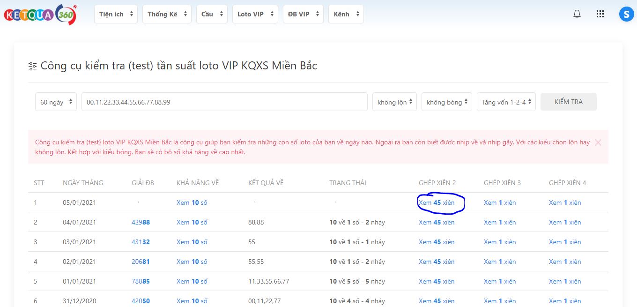
Task: Click the loto numbers input field
Action: (x=224, y=102)
